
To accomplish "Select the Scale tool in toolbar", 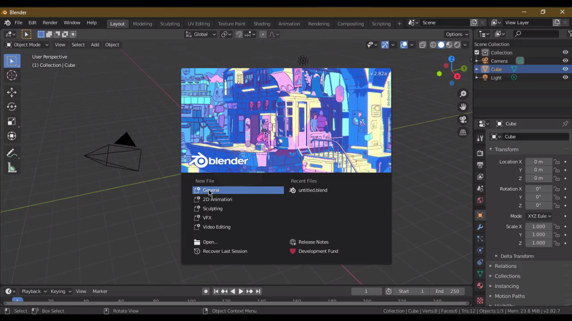I will point(12,122).
